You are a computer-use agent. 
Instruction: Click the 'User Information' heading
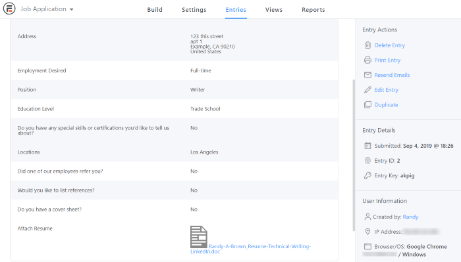pyautogui.click(x=385, y=201)
